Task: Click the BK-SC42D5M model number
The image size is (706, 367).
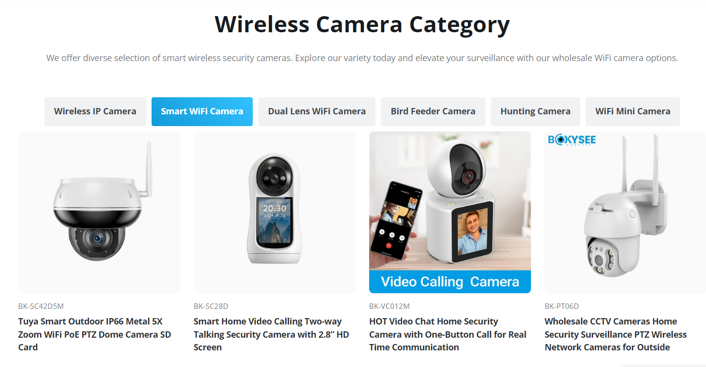Action: [41, 306]
